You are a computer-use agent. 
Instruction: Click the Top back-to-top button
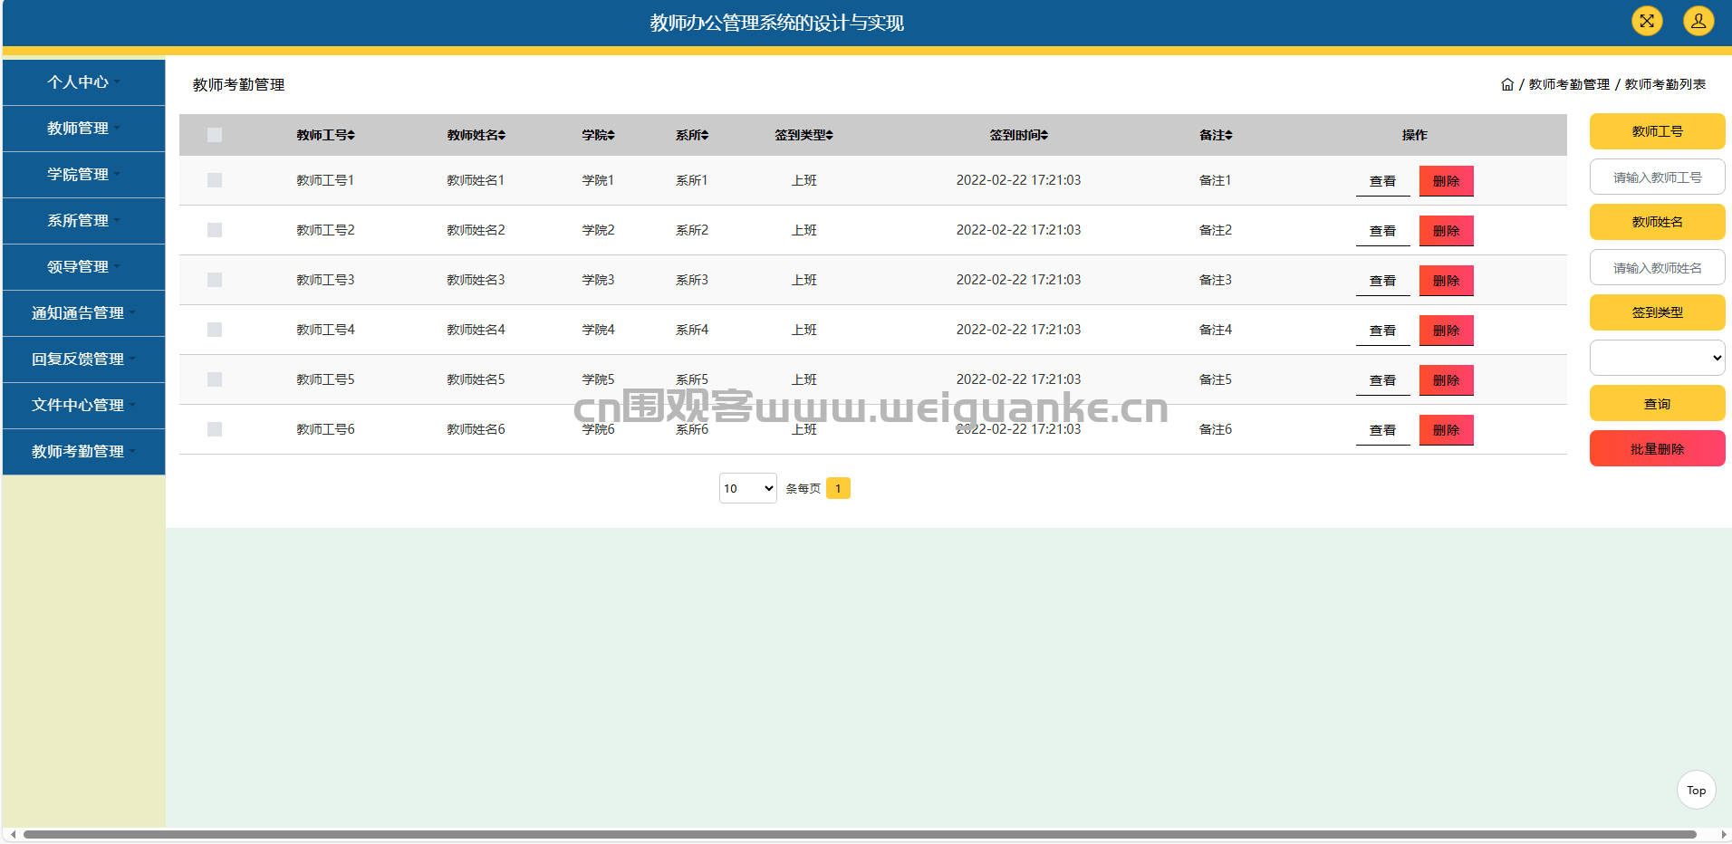click(1696, 790)
